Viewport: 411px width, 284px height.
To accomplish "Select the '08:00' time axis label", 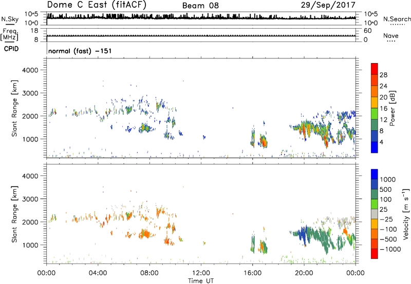I will point(150,273).
